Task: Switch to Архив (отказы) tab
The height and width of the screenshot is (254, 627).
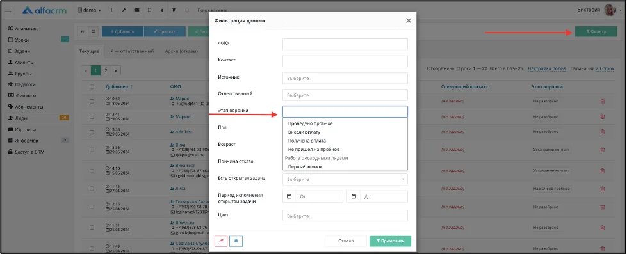Action: tap(181, 51)
